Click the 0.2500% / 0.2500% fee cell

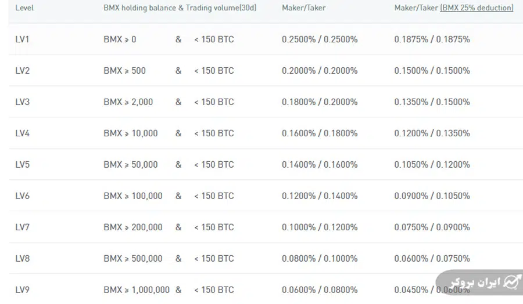(x=320, y=39)
